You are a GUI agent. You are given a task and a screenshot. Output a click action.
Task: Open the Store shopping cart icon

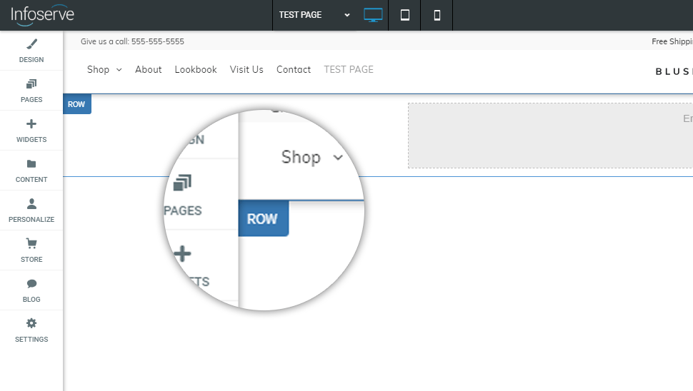[x=31, y=243]
